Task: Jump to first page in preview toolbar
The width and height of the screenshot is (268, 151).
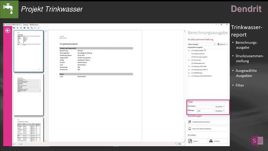Action: click(x=14, y=28)
